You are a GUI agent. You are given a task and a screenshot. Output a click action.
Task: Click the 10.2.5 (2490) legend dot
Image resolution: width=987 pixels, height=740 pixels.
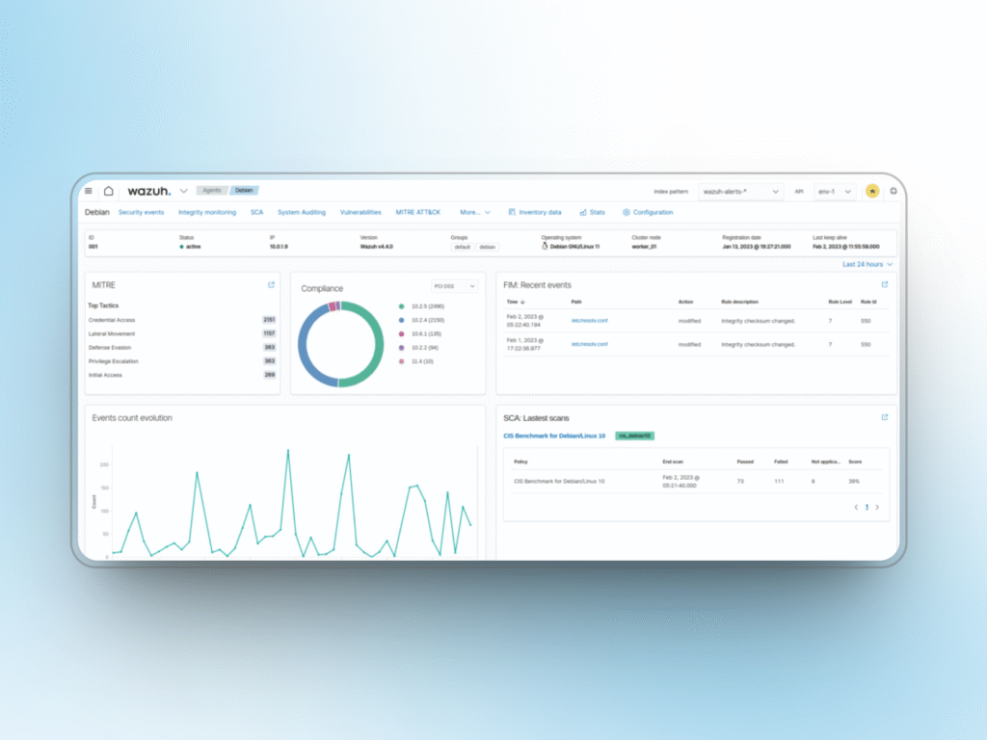coord(402,306)
